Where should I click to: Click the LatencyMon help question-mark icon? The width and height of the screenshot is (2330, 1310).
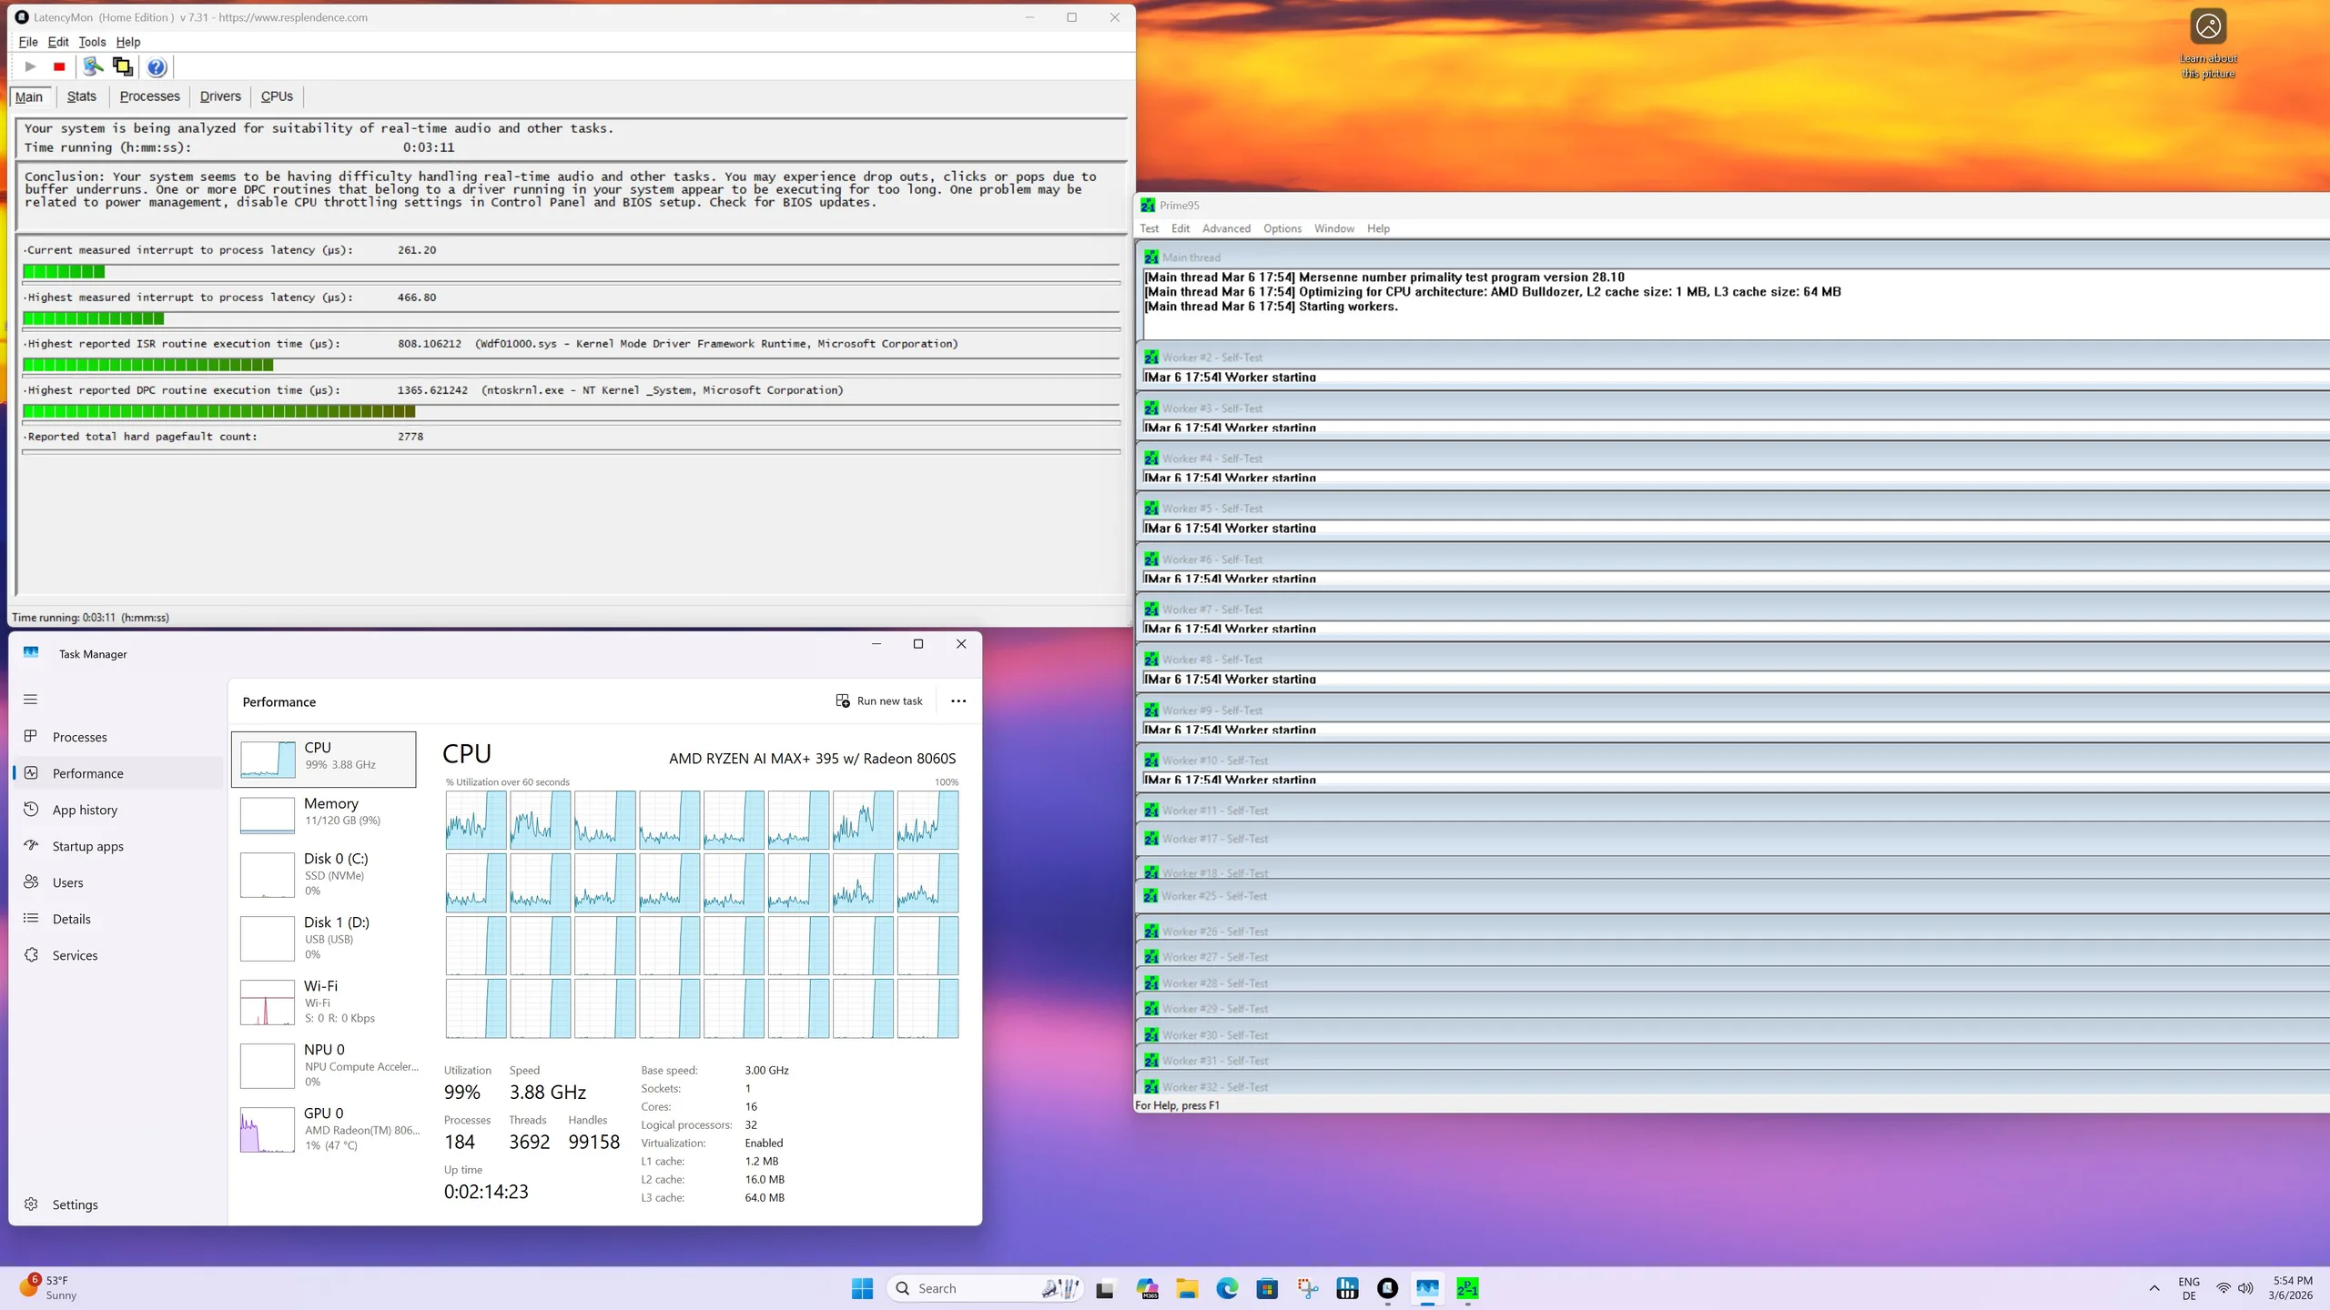[157, 66]
